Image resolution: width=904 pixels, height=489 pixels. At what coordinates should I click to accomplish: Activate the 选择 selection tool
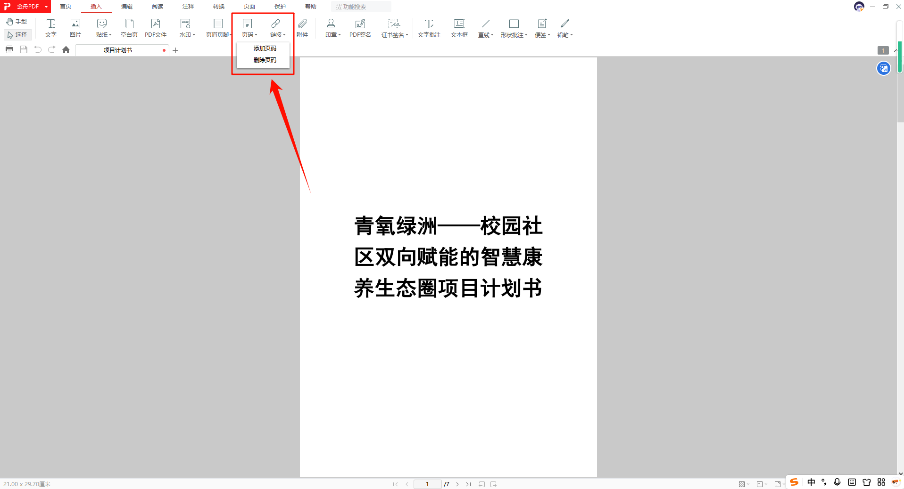pyautogui.click(x=17, y=34)
